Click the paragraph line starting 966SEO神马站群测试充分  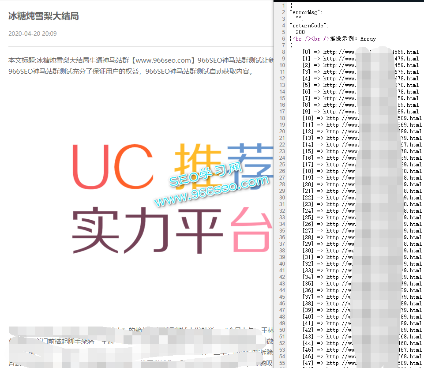click(131, 71)
